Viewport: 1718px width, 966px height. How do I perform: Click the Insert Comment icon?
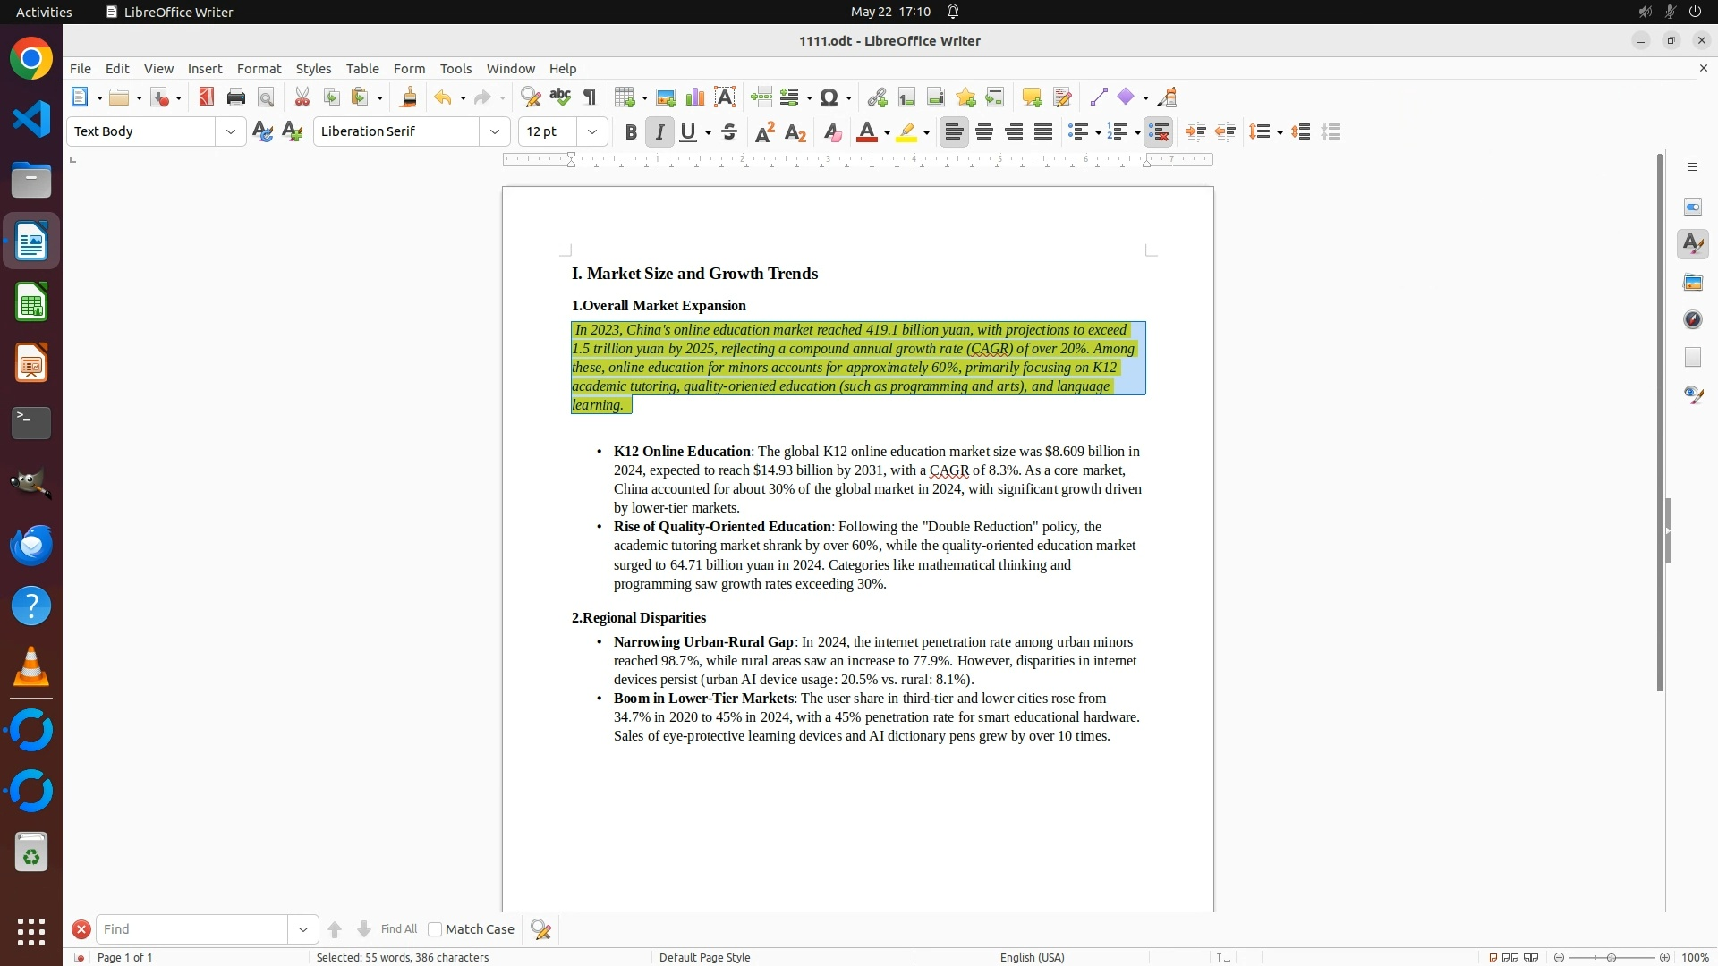pyautogui.click(x=1032, y=97)
